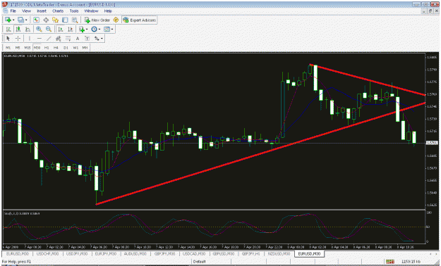Select the Crosshair tool
The height and width of the screenshot is (266, 441).
[18, 39]
